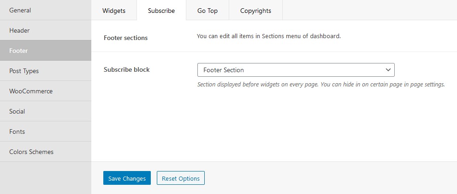Click the Footer sections heading label
457x194 pixels.
point(125,38)
